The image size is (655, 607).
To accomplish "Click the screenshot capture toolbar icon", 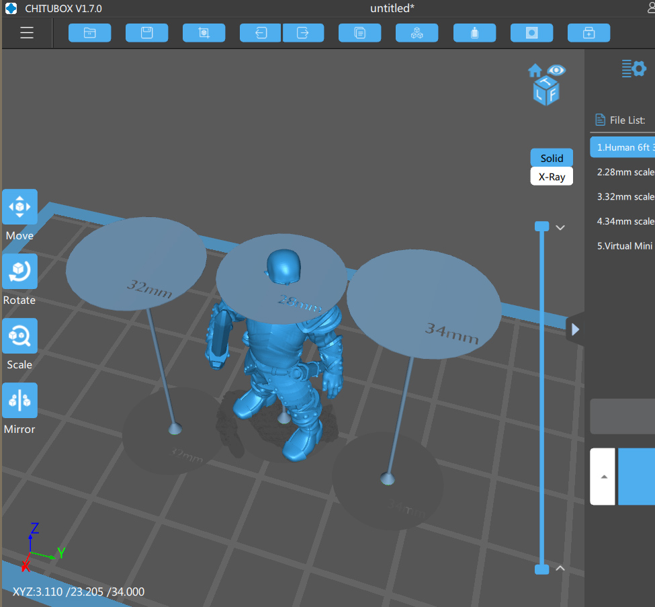I will click(204, 33).
